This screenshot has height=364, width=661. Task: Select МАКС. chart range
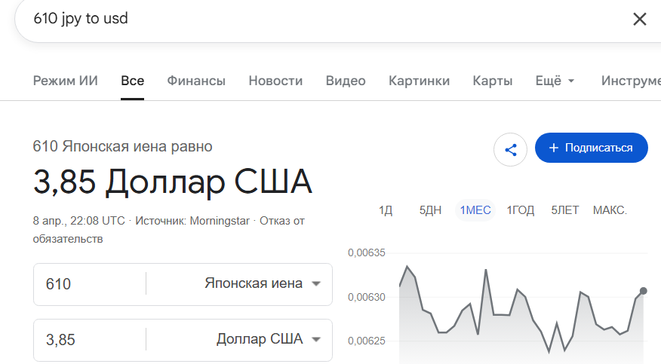tap(610, 210)
